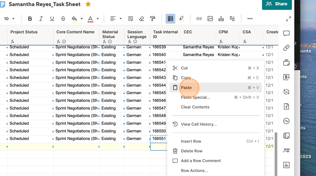Toggle wrap text
Image resolution: width=316 pixels, height=176 pixels.
click(130, 19)
